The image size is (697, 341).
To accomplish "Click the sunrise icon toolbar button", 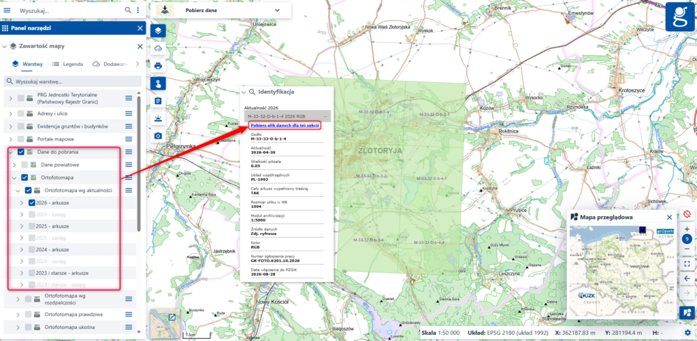I will pyautogui.click(x=158, y=118).
